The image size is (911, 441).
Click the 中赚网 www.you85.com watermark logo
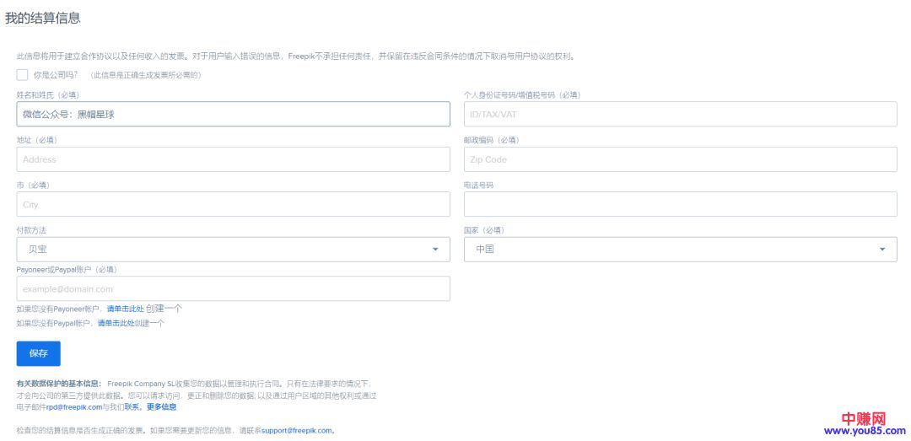[864, 424]
